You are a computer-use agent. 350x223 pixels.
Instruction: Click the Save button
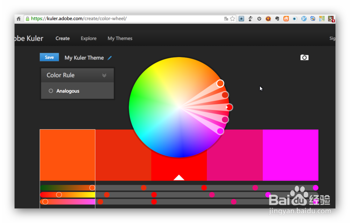click(x=49, y=57)
